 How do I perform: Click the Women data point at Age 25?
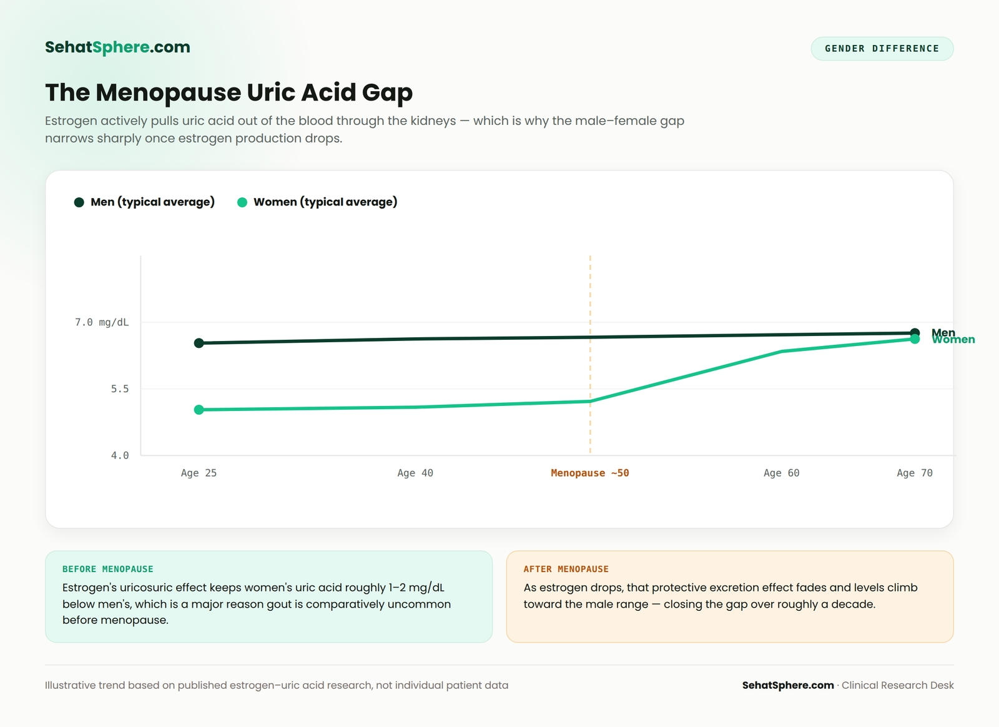(x=199, y=410)
